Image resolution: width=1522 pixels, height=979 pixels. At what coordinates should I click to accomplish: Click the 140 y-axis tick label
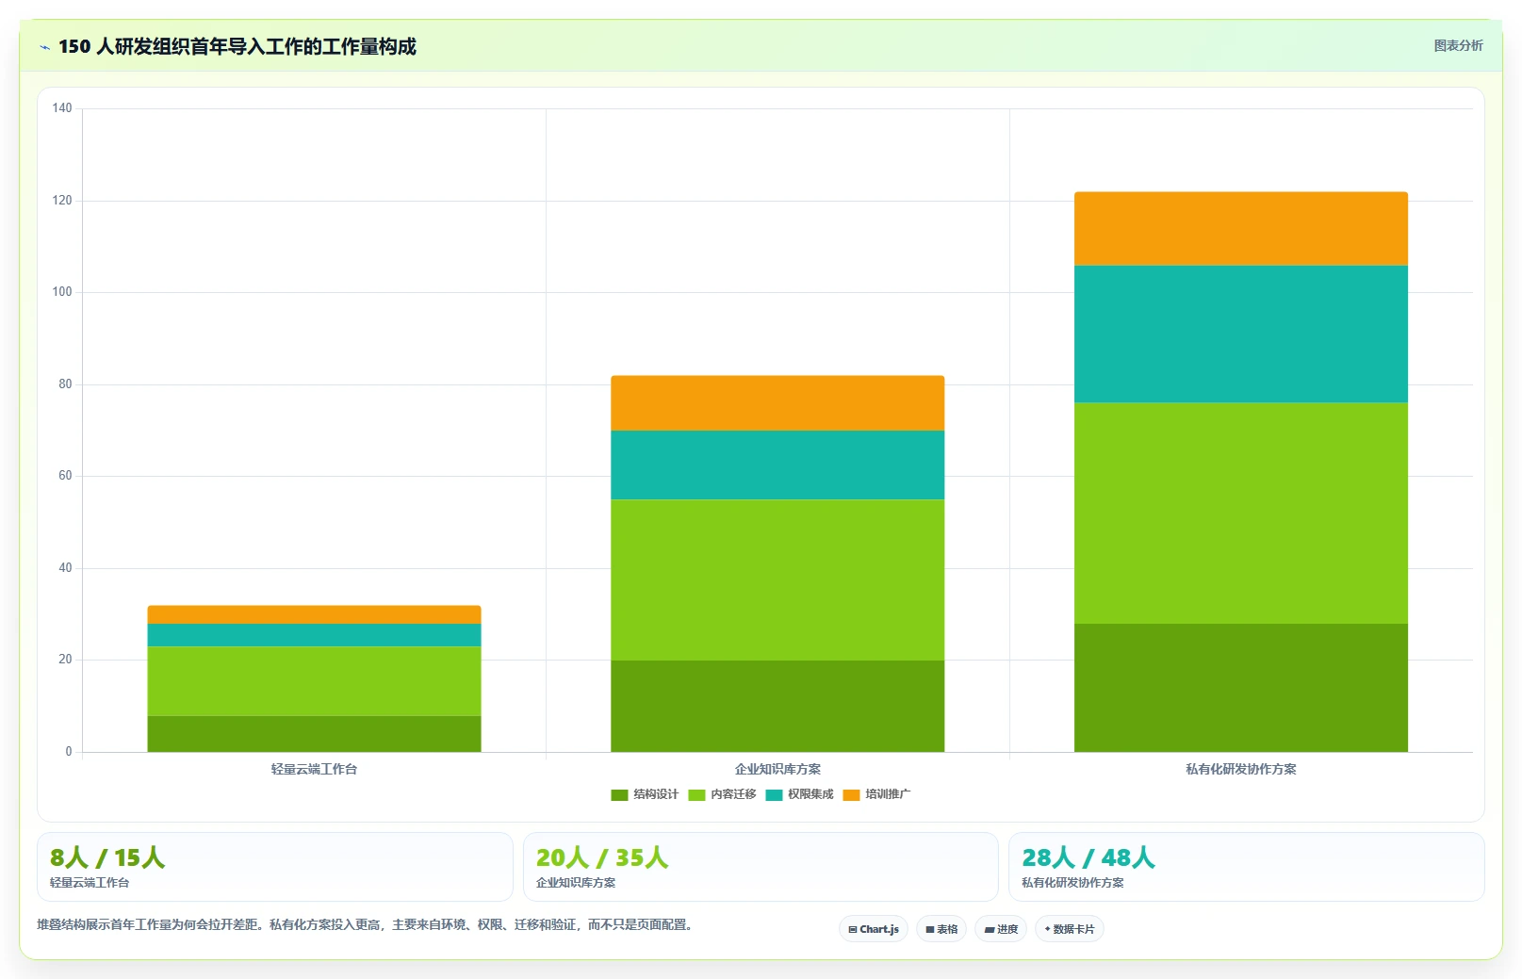point(62,108)
